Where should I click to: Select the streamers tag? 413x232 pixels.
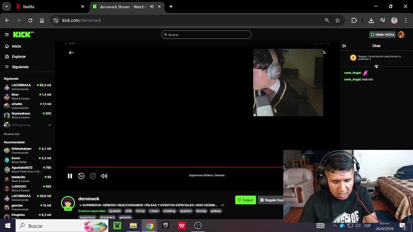tap(107, 217)
